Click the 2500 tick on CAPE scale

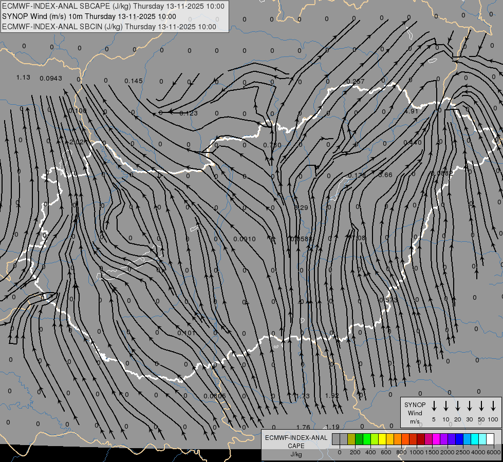click(x=463, y=452)
